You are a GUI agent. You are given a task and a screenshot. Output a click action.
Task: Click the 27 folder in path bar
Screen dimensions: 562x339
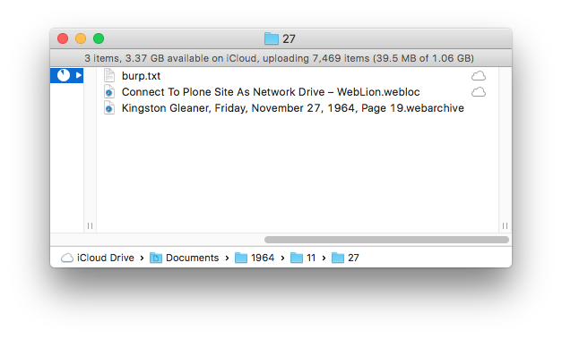[345, 258]
